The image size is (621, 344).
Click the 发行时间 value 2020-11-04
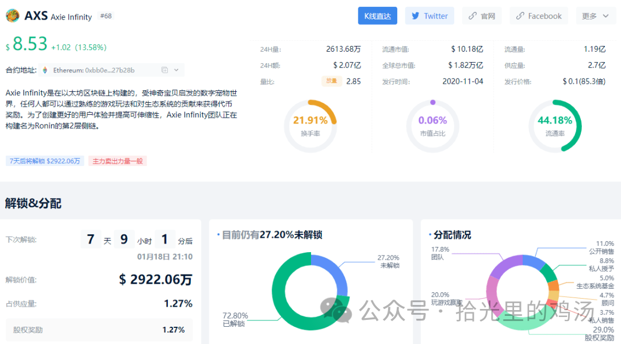pos(462,81)
